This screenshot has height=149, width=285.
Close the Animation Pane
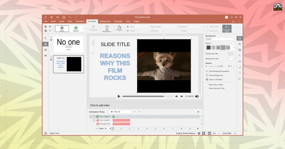pos(198,112)
